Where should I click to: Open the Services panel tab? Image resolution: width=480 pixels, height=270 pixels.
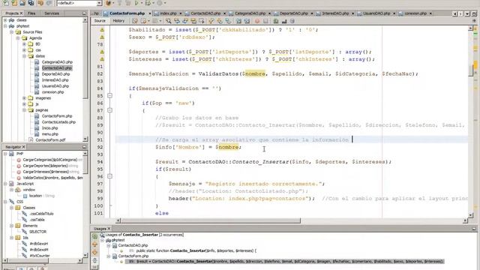pos(52,13)
